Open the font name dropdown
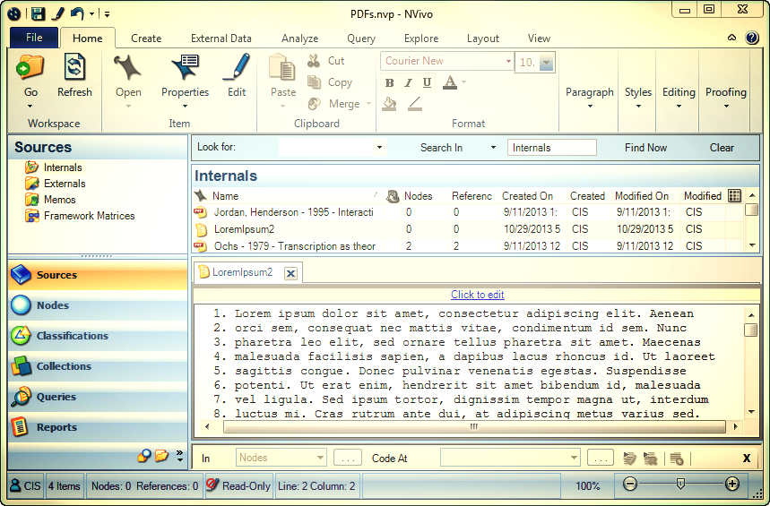770x506 pixels. click(508, 62)
